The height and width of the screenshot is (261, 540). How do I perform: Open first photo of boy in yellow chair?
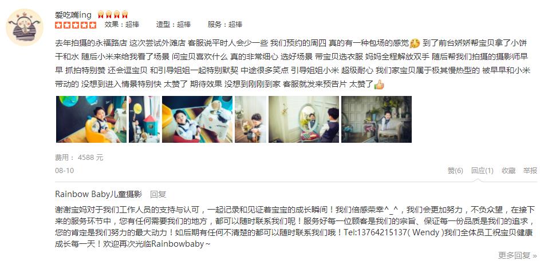point(91,119)
